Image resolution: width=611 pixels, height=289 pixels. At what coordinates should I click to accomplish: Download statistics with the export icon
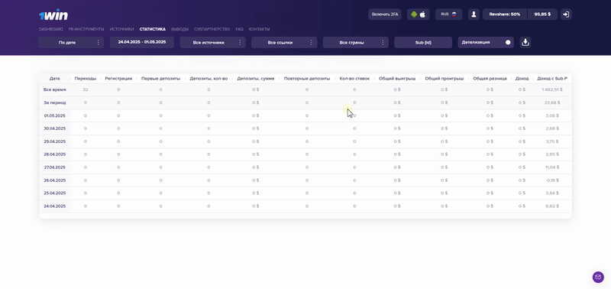[525, 42]
